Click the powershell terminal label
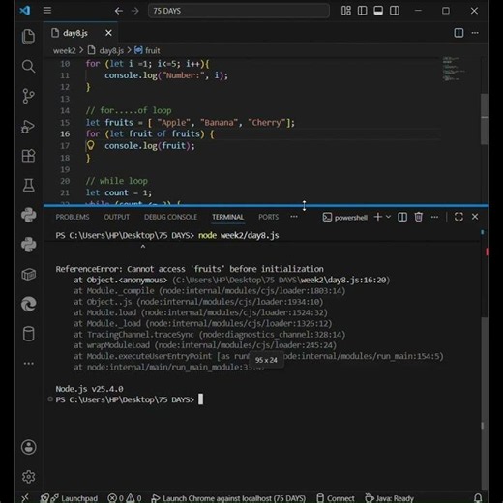The image size is (503, 503). point(344,218)
